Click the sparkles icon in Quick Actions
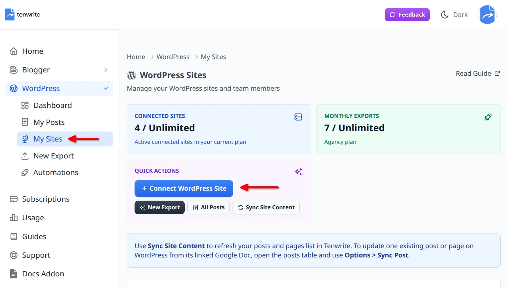 coord(298,172)
